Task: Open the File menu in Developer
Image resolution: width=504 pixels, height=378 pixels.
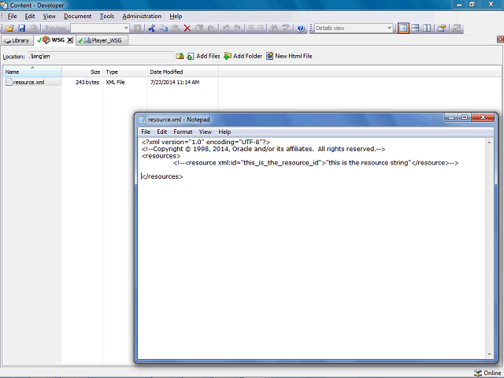Action: [x=13, y=16]
